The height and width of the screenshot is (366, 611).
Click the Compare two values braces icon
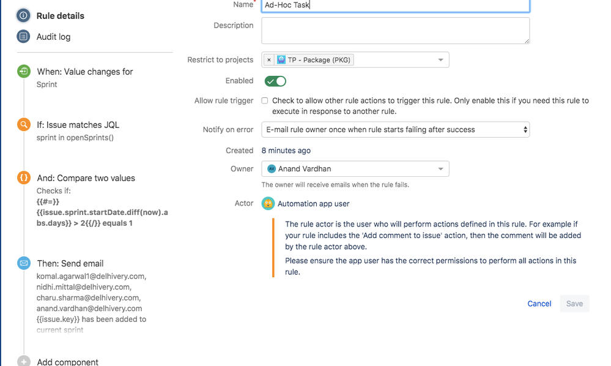tap(23, 178)
